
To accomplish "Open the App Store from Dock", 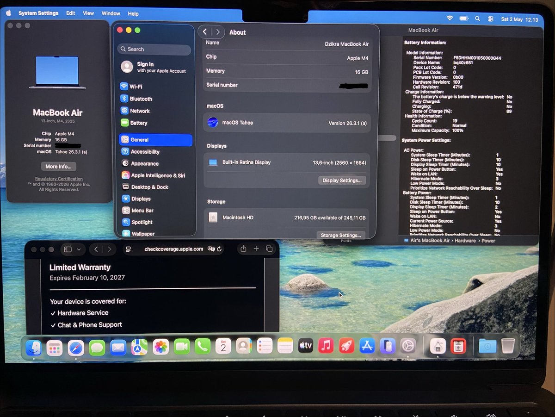I will (367, 346).
